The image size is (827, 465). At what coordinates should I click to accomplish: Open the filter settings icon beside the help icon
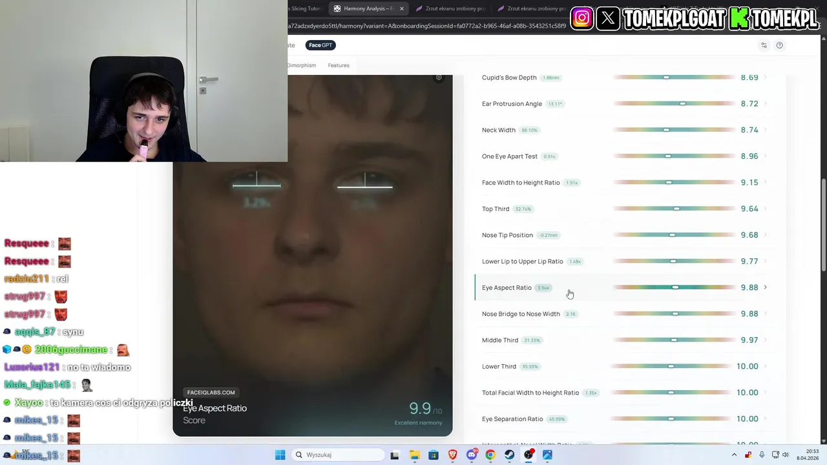764,45
